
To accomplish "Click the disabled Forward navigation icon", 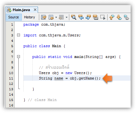I will [x=61, y=17].
